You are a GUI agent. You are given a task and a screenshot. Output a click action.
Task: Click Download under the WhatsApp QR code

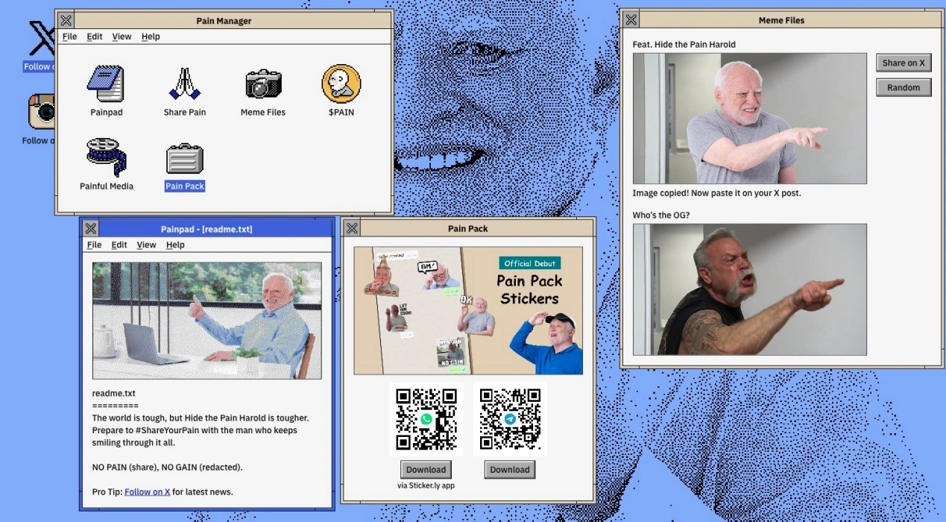pos(426,470)
